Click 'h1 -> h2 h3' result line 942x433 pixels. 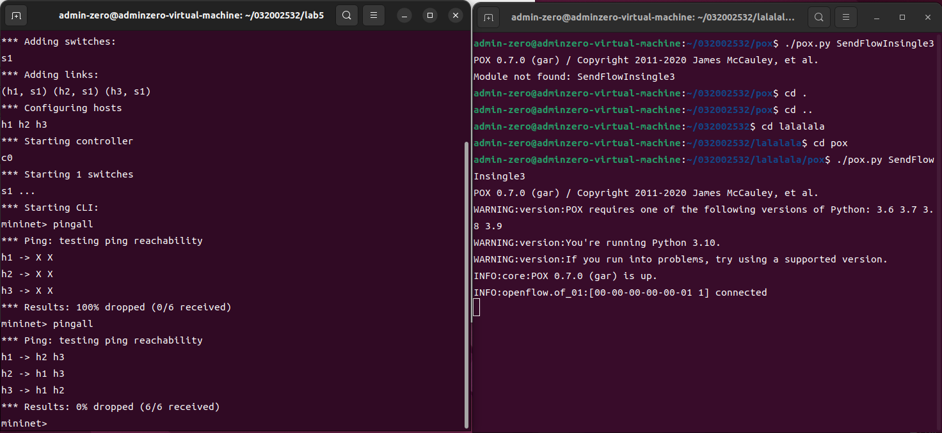click(x=33, y=357)
